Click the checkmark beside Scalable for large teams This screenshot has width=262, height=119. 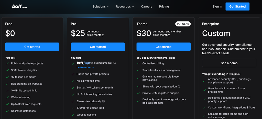(204, 116)
